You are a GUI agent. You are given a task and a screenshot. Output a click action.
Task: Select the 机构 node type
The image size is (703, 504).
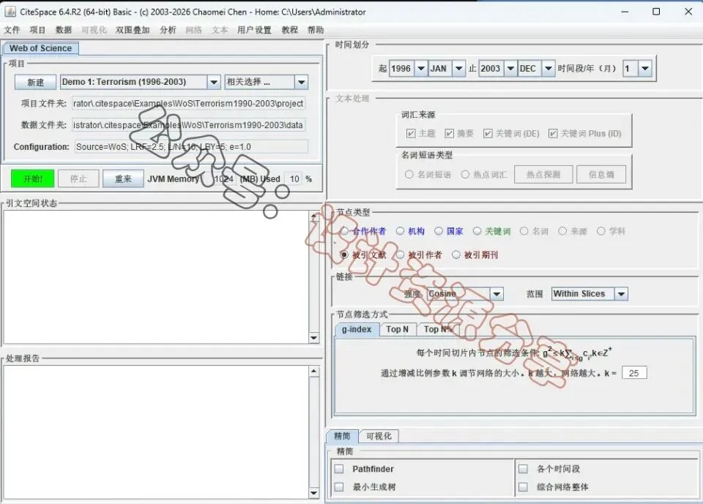tap(401, 231)
